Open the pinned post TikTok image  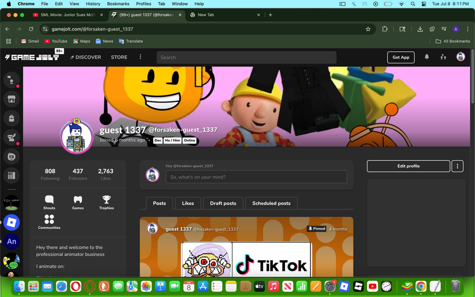click(246, 260)
